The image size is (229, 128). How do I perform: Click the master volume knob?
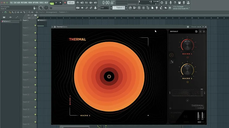pos(41,8)
